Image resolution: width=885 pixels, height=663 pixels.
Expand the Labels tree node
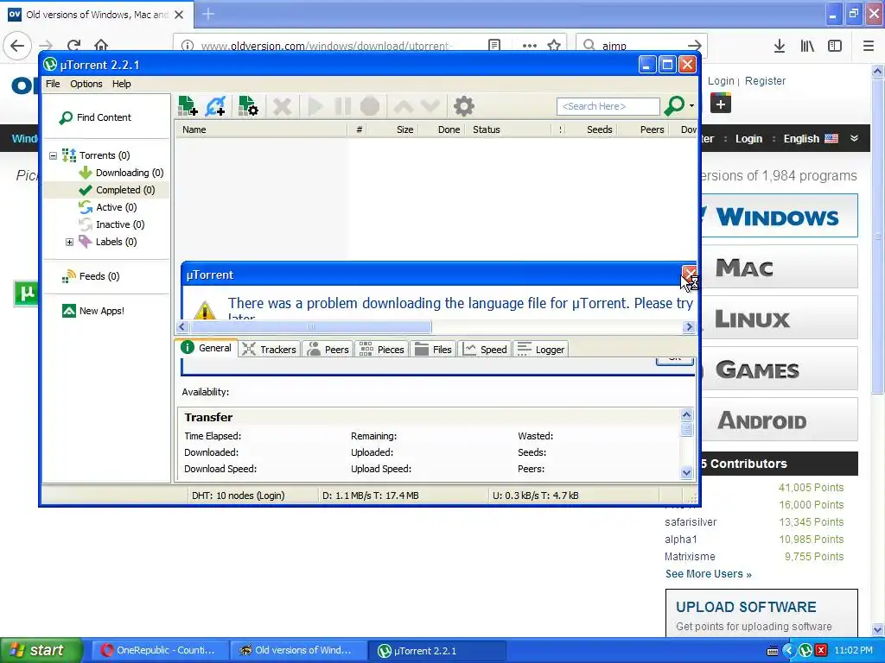tap(69, 242)
